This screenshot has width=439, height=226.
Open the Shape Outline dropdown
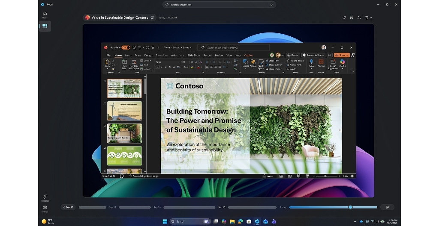(x=274, y=65)
